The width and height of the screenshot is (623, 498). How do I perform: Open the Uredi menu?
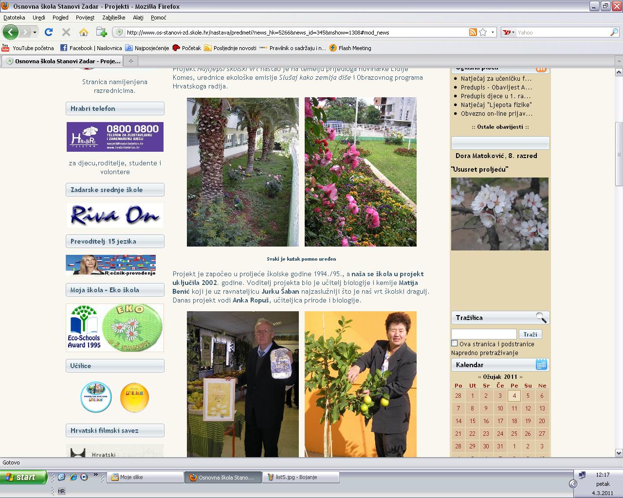coord(39,18)
